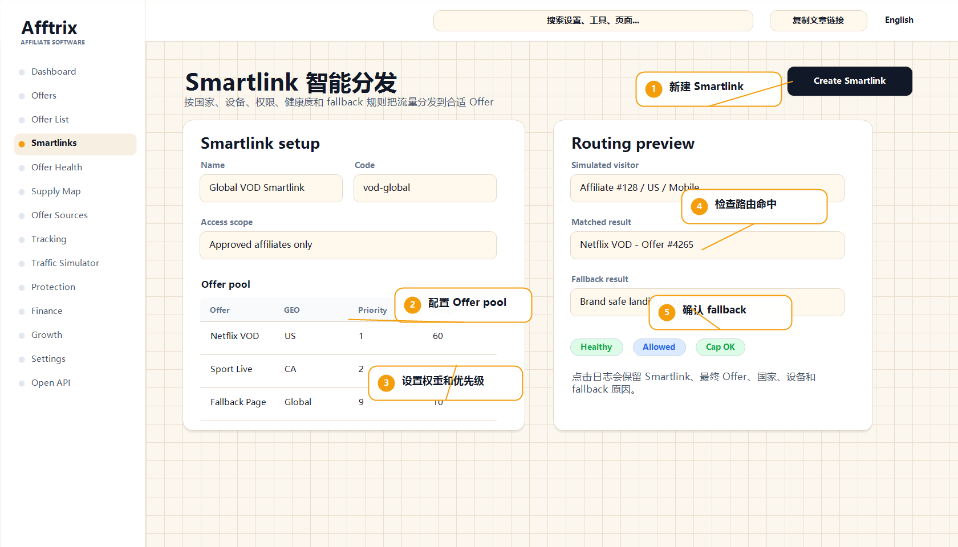Click the Global GEO cell
Image resolution: width=958 pixels, height=547 pixels.
[x=298, y=402]
